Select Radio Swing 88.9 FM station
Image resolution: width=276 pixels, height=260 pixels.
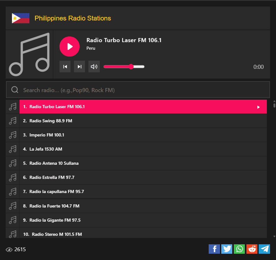click(51, 121)
